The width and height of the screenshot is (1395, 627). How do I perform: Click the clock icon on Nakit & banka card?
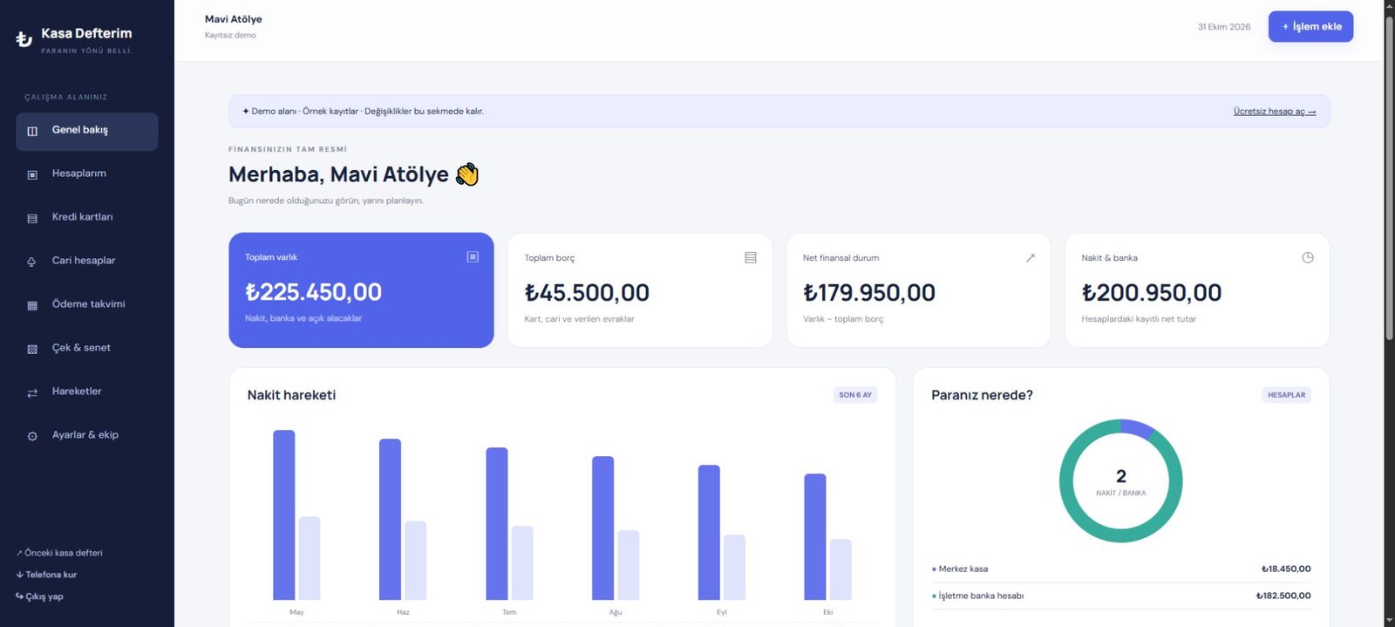(1307, 257)
